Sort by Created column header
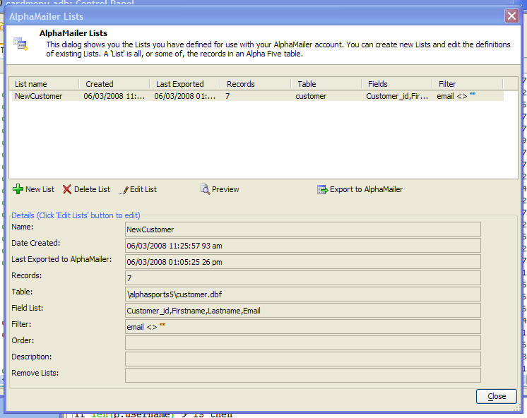Image resolution: width=527 pixels, height=418 pixels. coord(114,83)
